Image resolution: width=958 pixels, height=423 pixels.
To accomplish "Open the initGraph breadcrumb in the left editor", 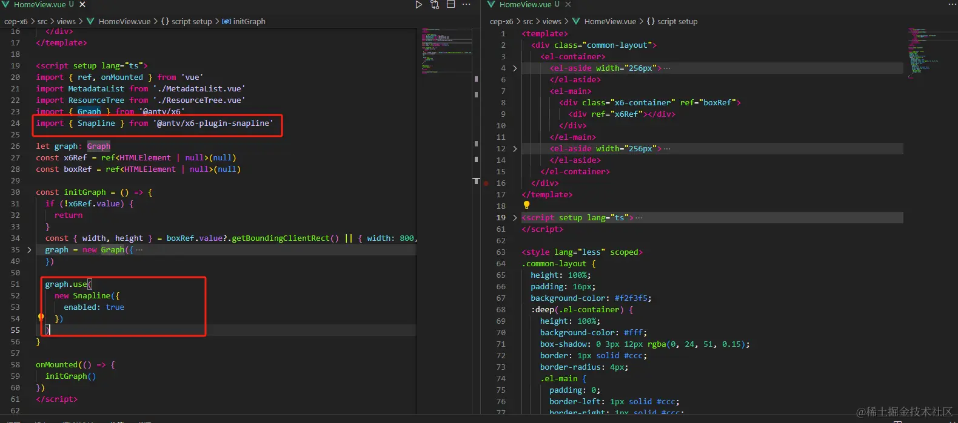I will click(x=244, y=21).
